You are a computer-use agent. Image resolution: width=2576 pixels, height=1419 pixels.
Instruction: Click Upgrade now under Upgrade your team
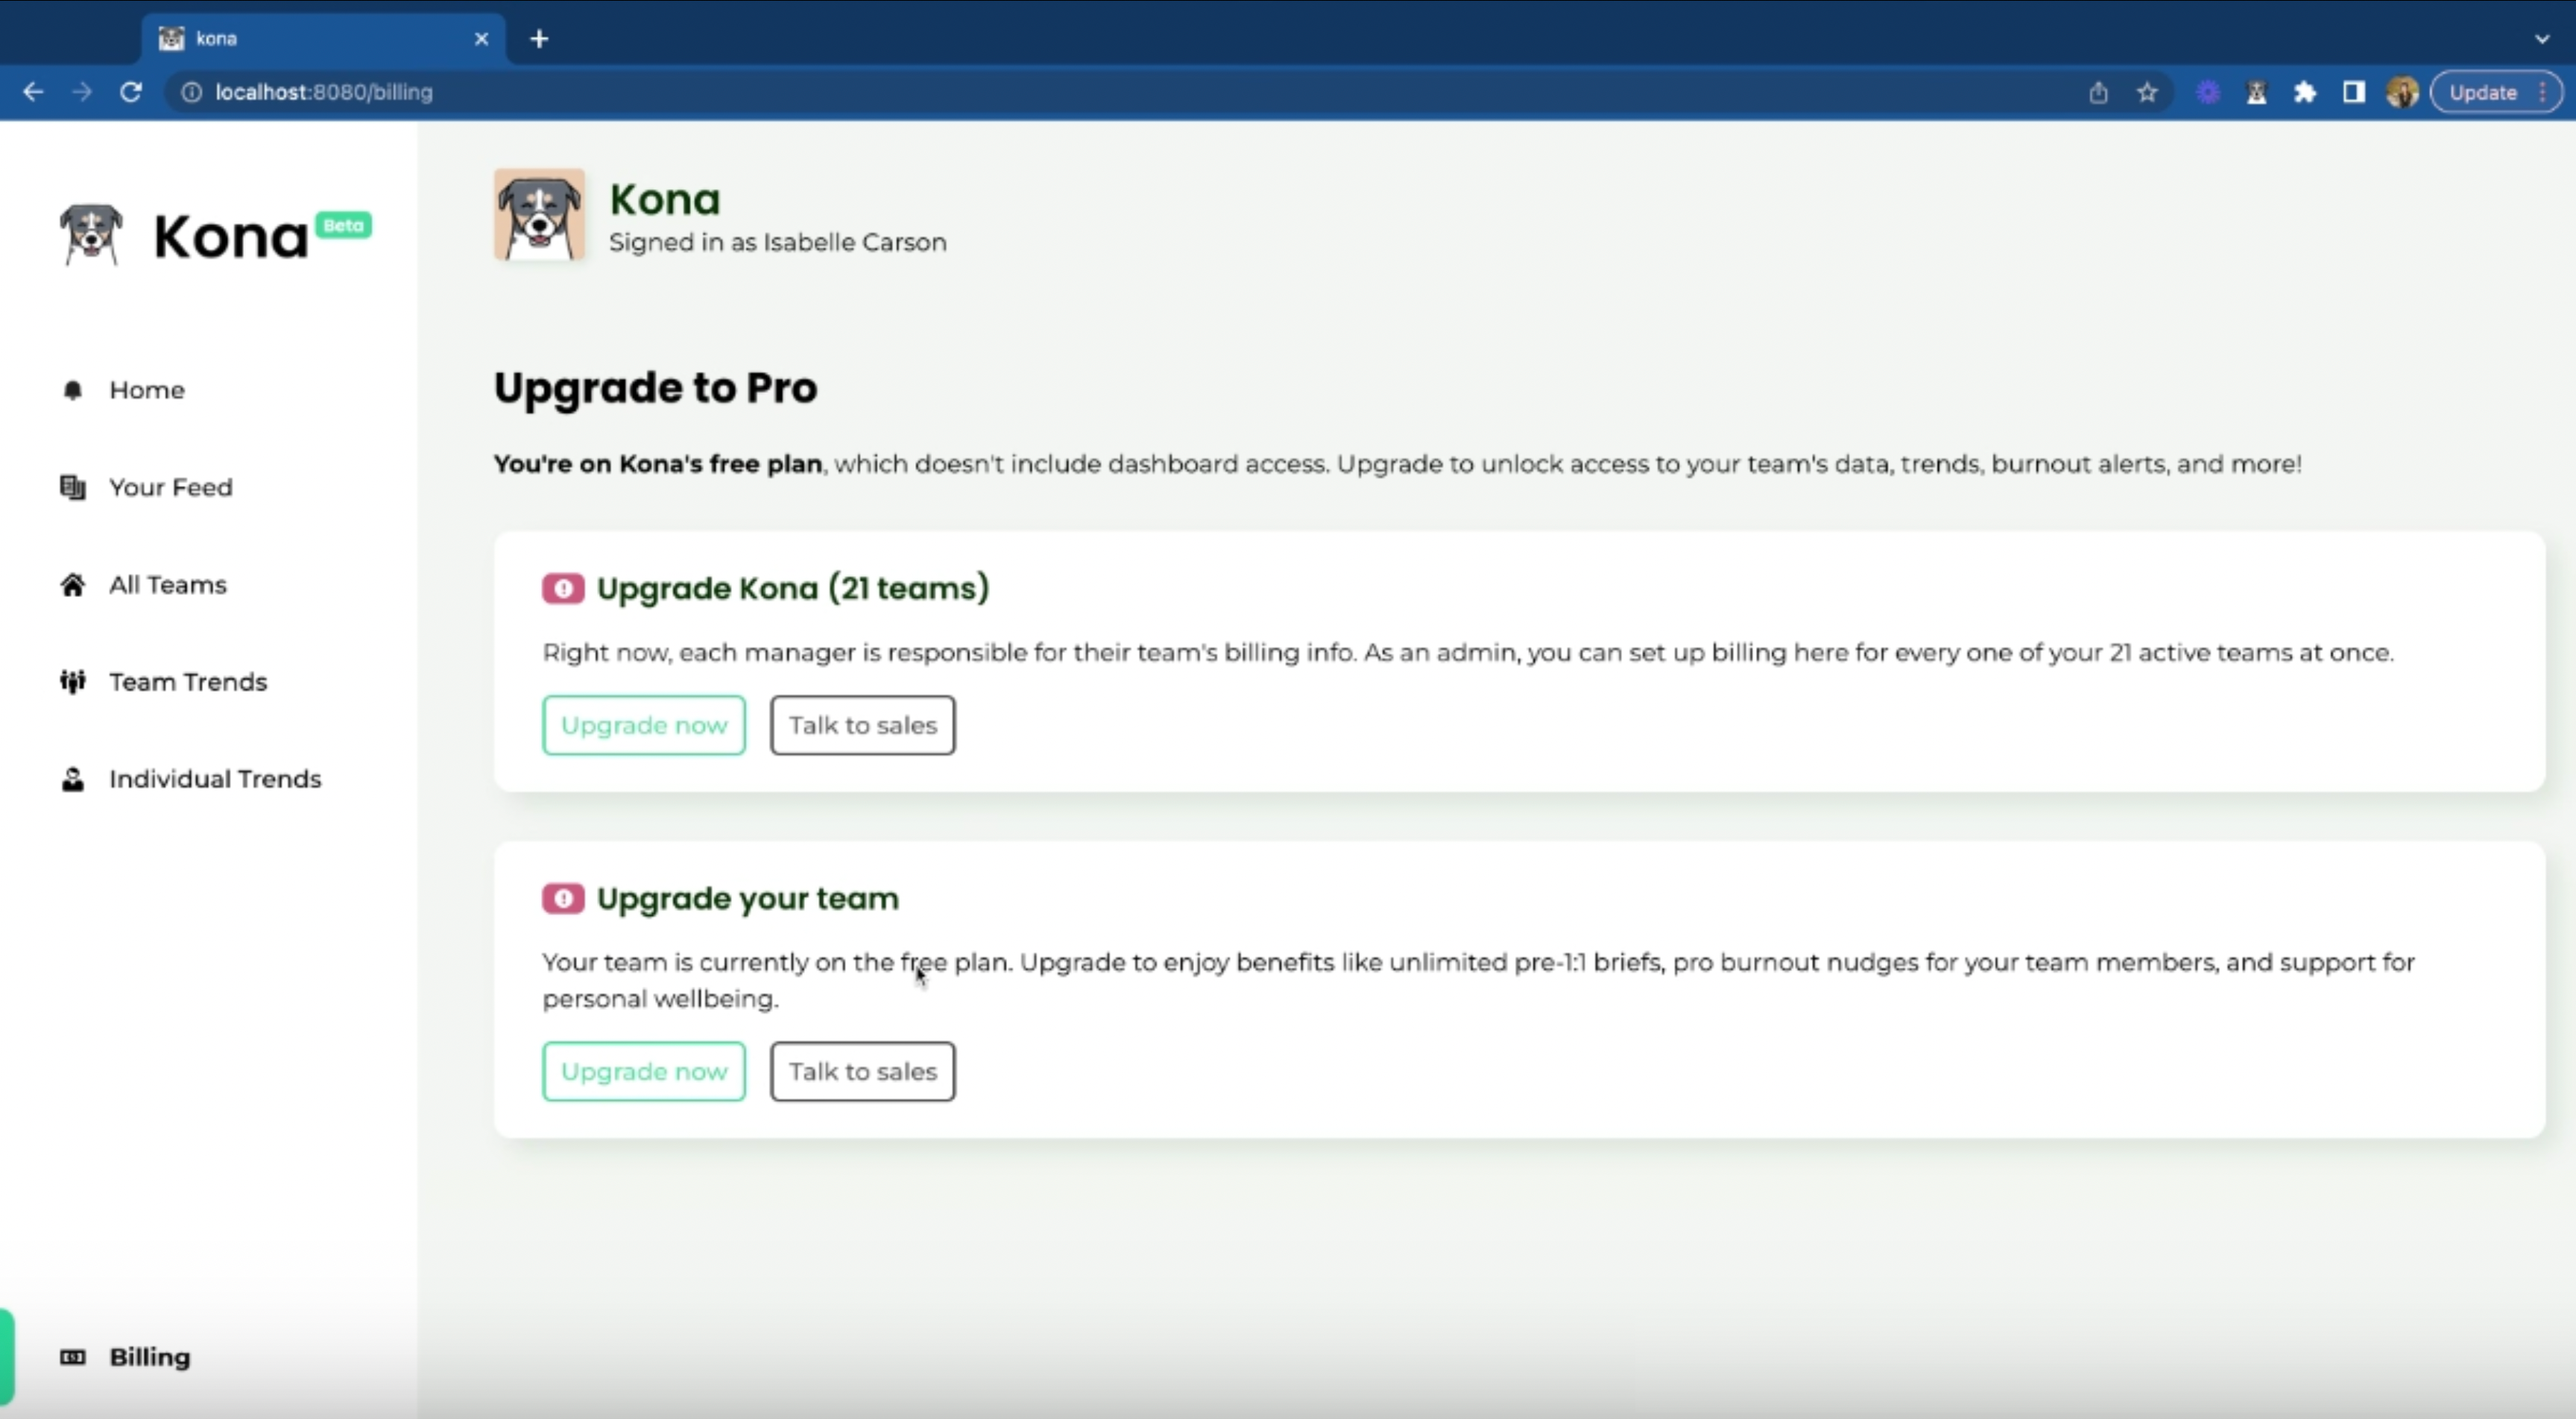643,1071
